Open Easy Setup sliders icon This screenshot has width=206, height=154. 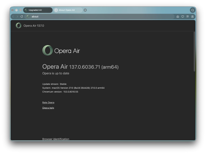click(188, 17)
